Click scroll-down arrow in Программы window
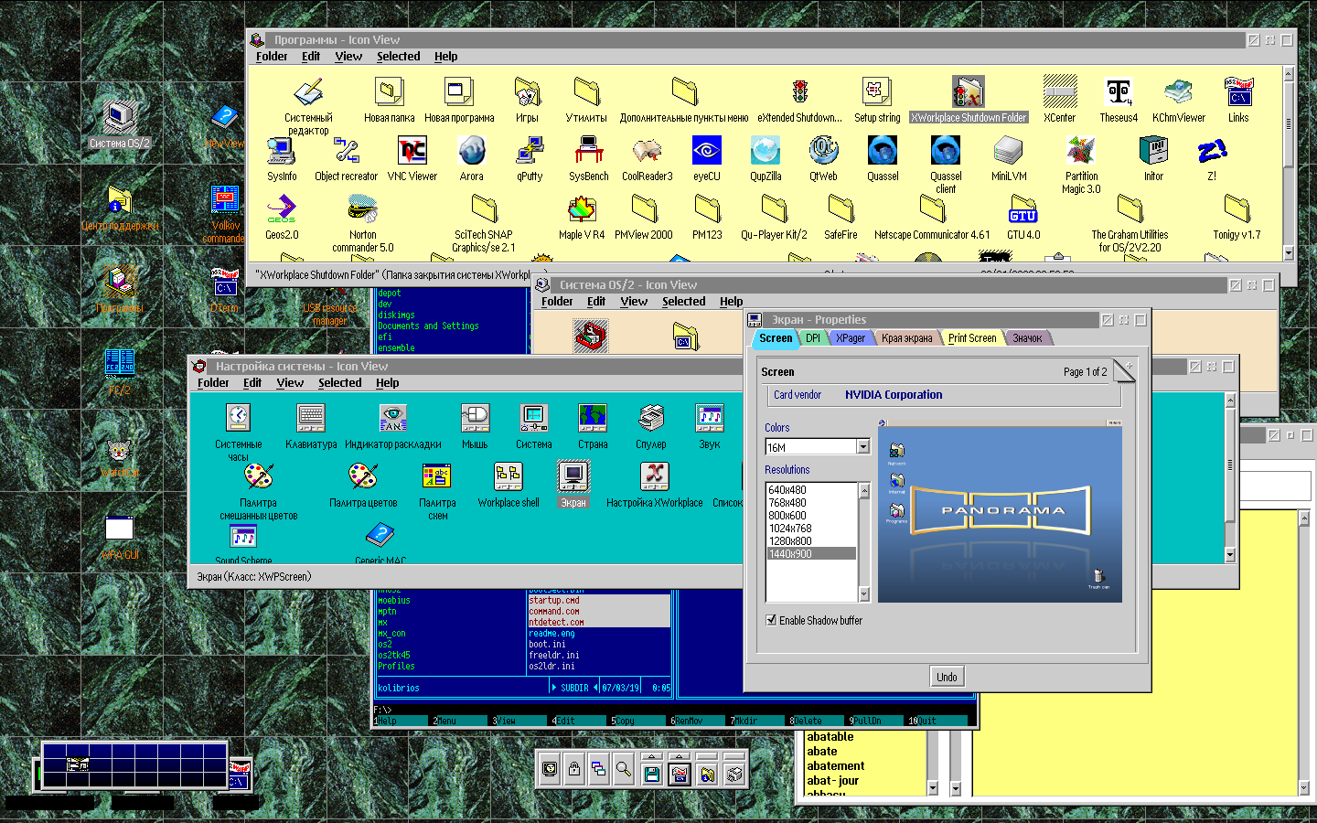Screen dimensions: 1317x823 [1289, 252]
